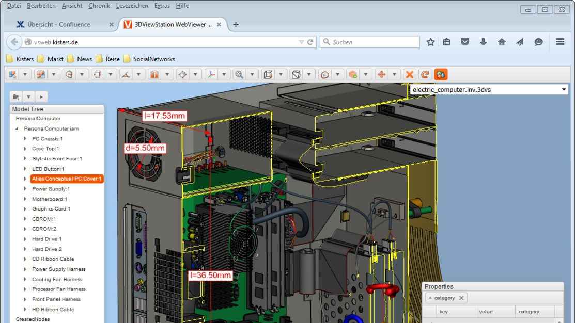The image size is (575, 323).
Task: Open dropdown beside the selection cursor tool
Action: (25, 75)
